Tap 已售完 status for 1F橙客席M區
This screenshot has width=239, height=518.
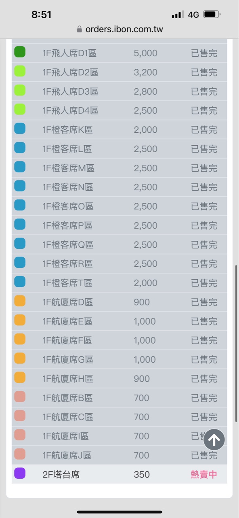[204, 168]
